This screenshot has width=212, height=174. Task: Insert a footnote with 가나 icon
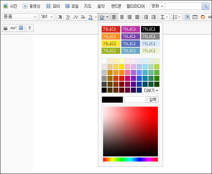[x=13, y=28]
